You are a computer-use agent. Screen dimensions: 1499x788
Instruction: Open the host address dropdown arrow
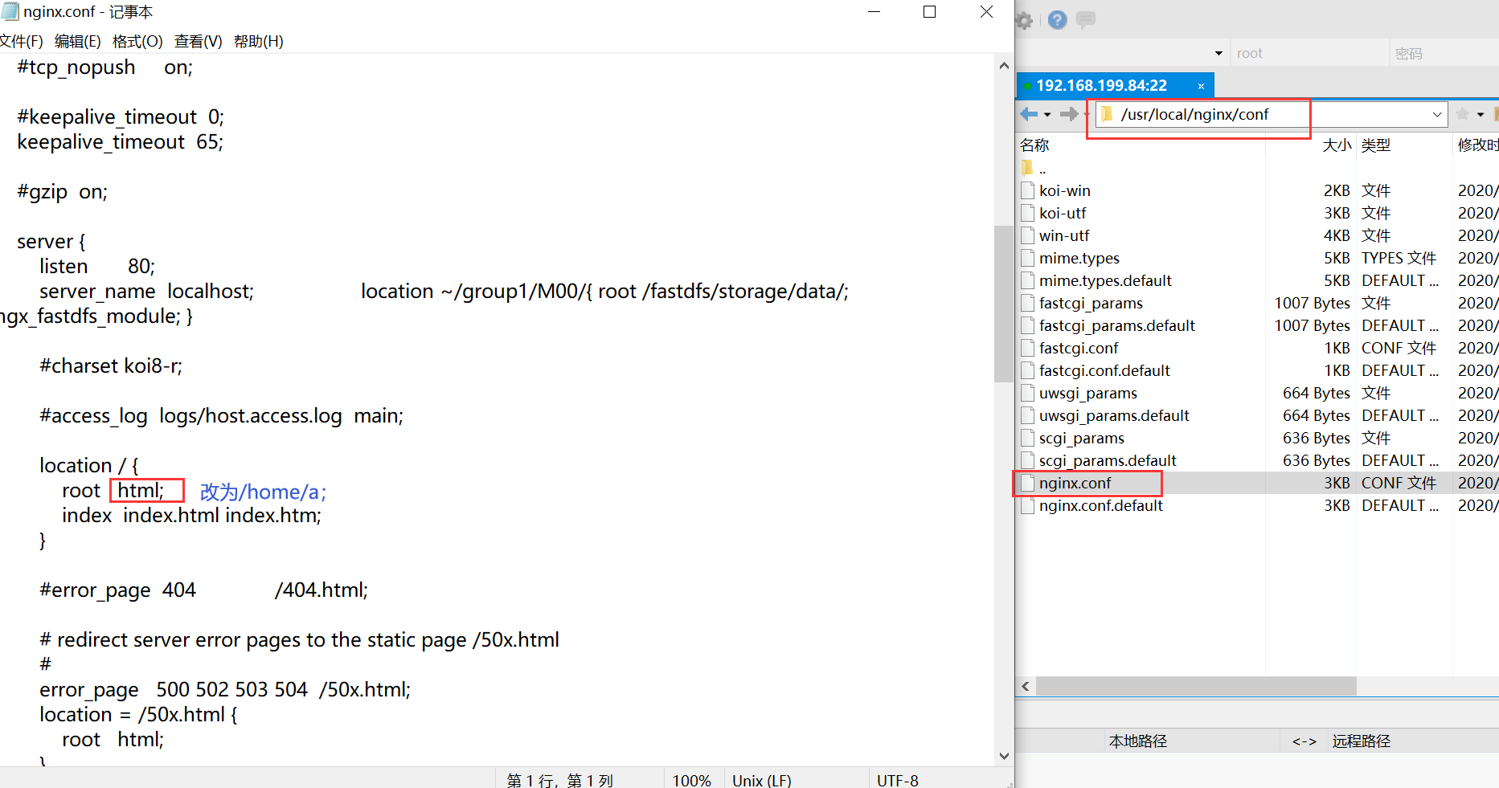(x=1218, y=54)
